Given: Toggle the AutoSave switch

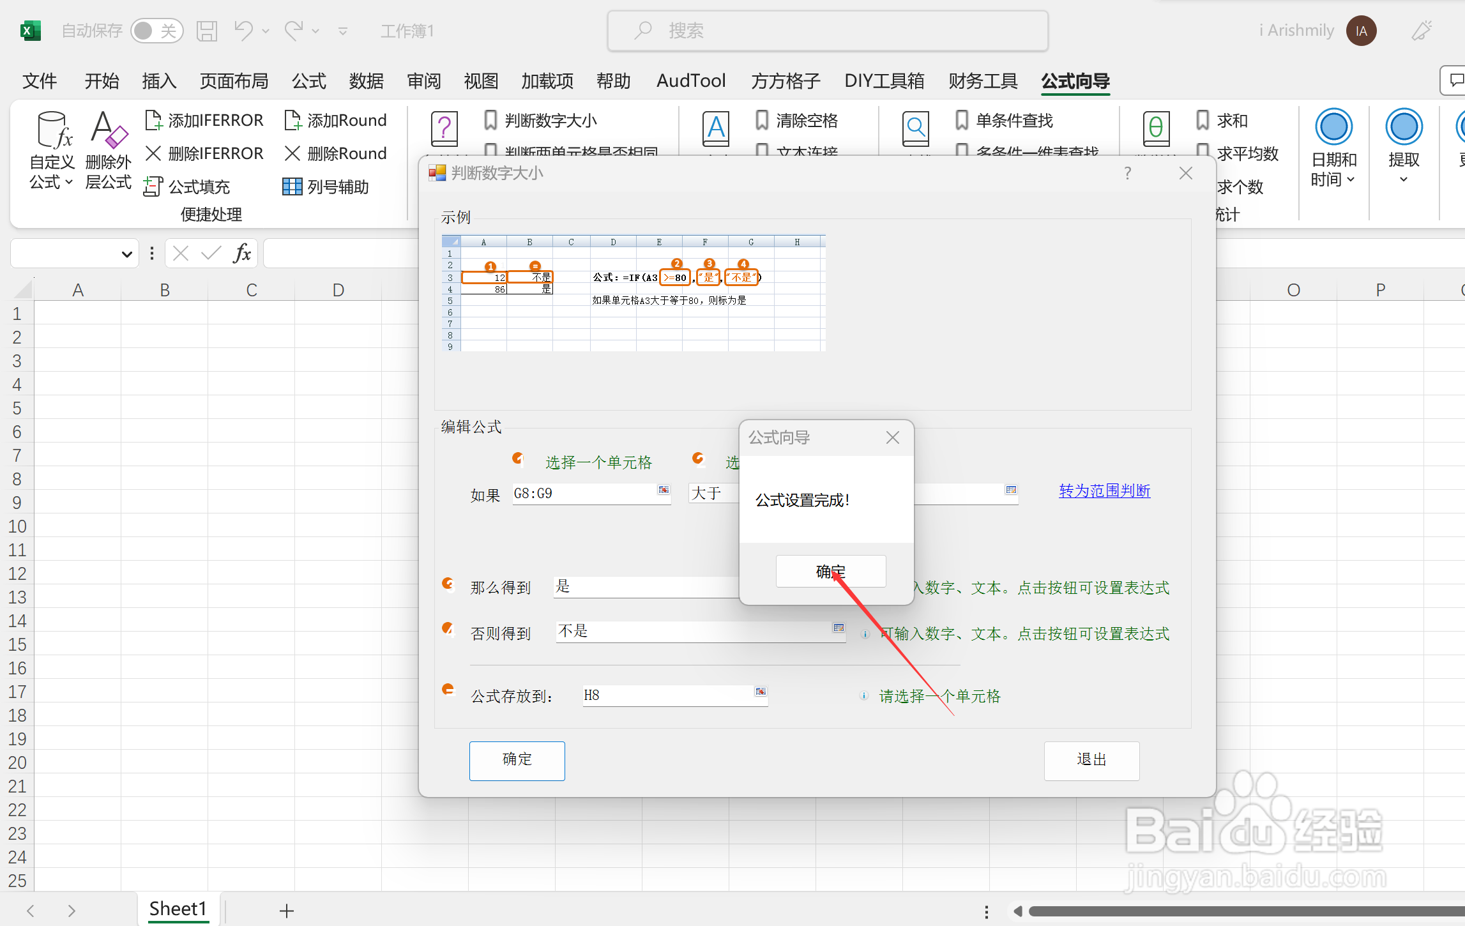Looking at the screenshot, I should 156,31.
